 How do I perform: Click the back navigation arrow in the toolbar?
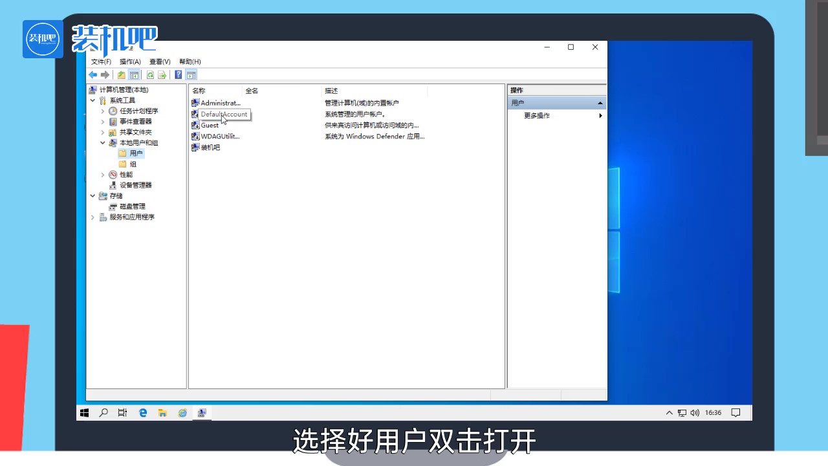point(93,74)
